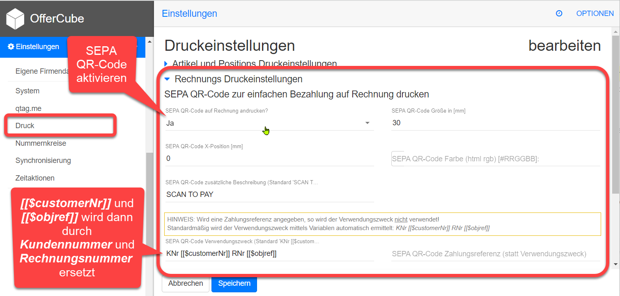Image resolution: width=620 pixels, height=296 pixels.
Task: Open the OPTIONEN menu
Action: [x=595, y=14]
